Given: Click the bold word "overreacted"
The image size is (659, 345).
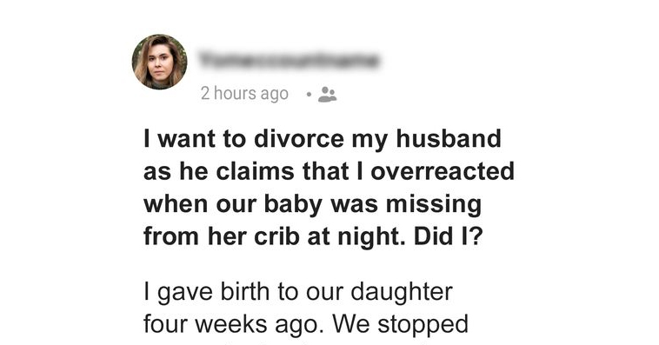Looking at the screenshot, I should click(443, 172).
